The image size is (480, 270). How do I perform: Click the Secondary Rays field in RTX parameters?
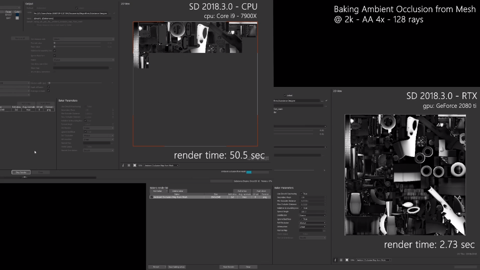tap(312, 198)
